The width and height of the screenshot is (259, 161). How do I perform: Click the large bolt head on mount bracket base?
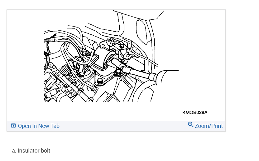coord(100,81)
